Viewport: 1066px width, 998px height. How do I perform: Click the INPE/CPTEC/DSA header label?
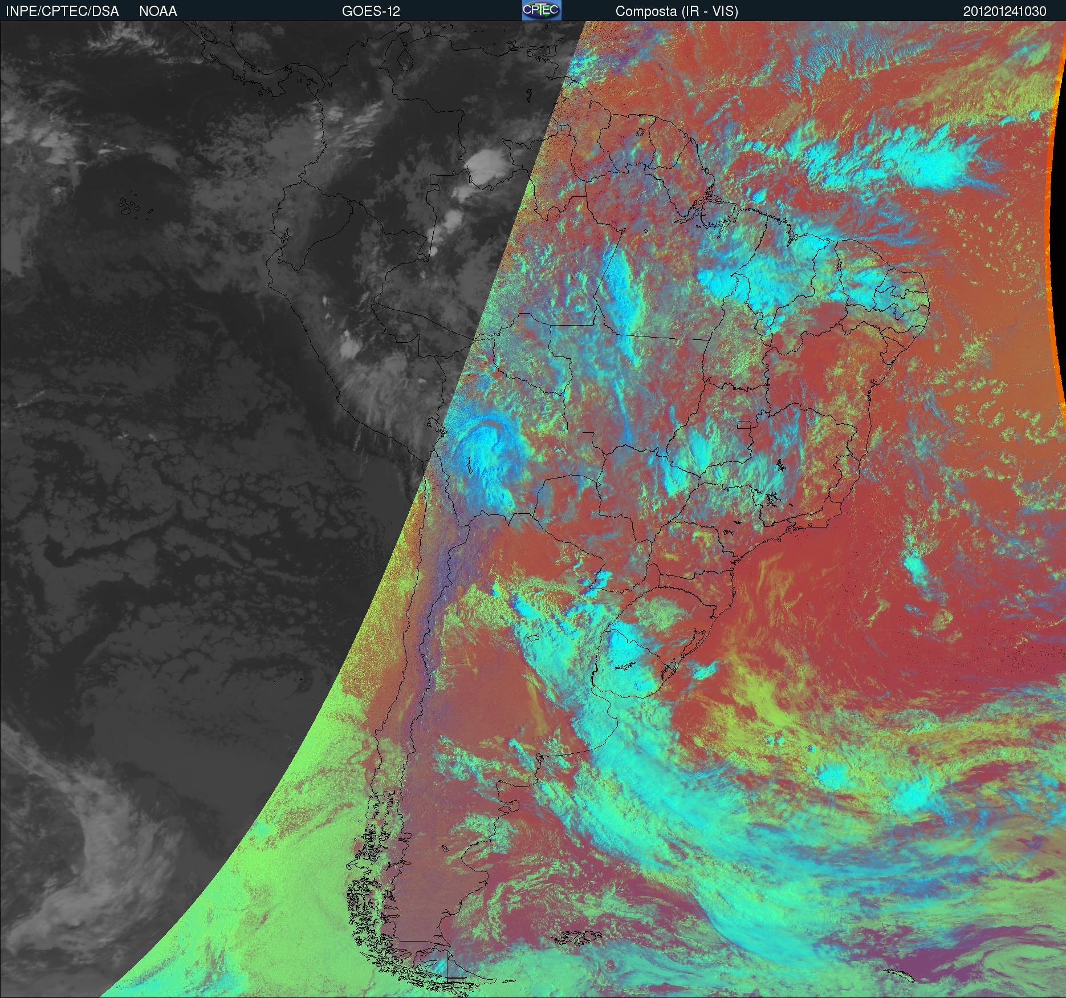63,11
